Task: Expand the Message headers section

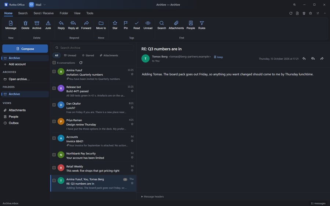Action: pos(153,196)
